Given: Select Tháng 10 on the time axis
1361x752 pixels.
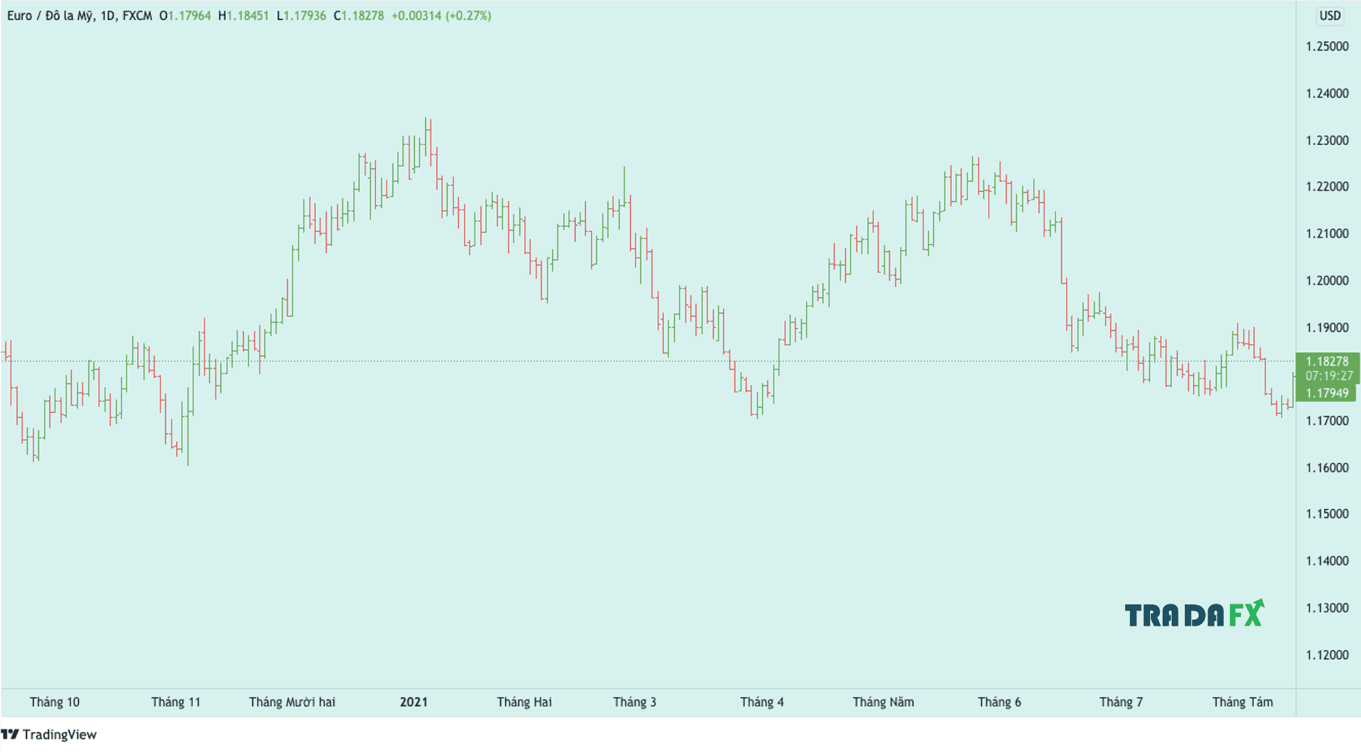Looking at the screenshot, I should [55, 701].
